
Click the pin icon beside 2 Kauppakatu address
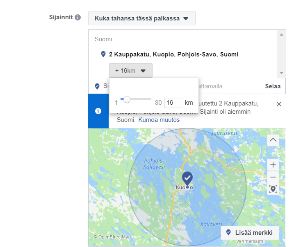103,54
